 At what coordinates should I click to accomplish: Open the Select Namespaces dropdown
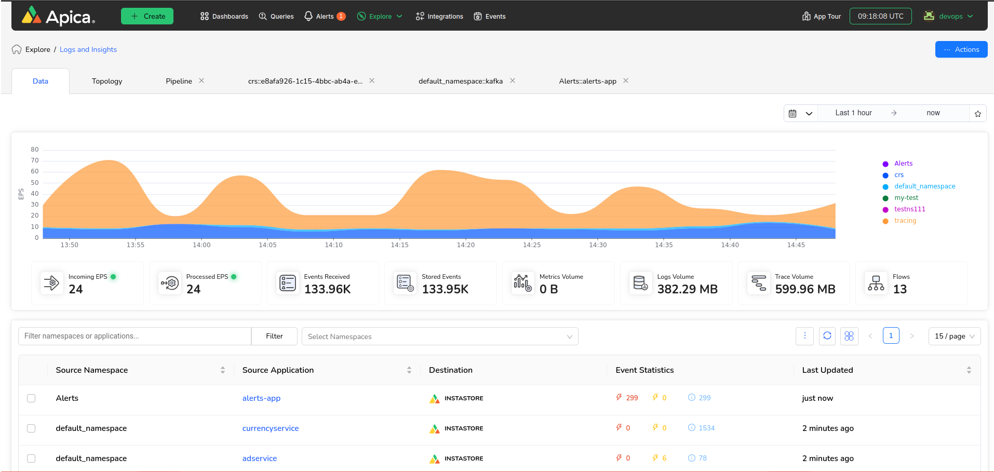439,336
